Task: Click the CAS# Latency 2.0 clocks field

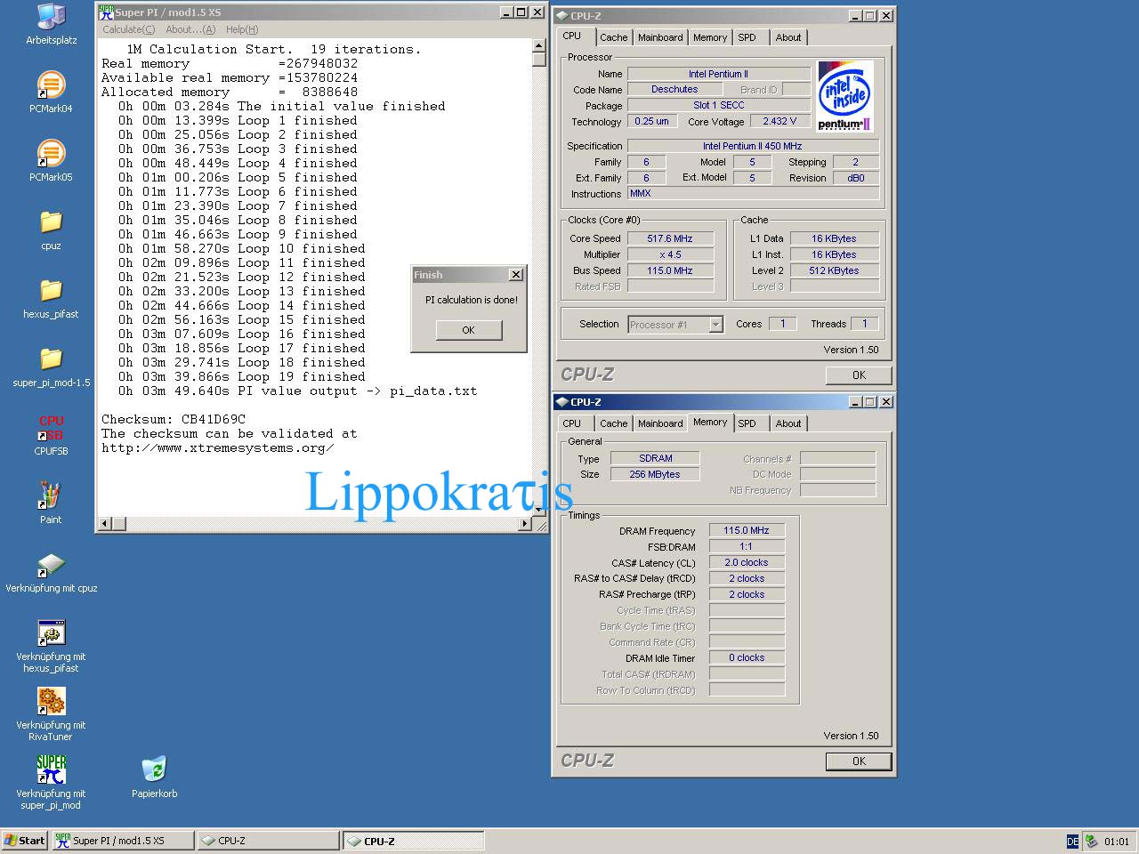Action: (747, 562)
